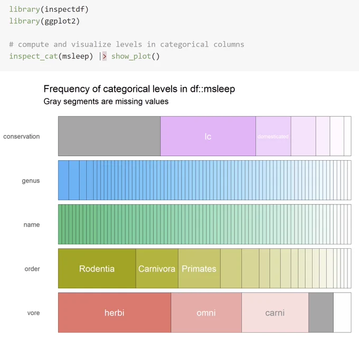Select the 'Rodentia' segment in order bar
This screenshot has height=341, width=359.
pyautogui.click(x=97, y=268)
